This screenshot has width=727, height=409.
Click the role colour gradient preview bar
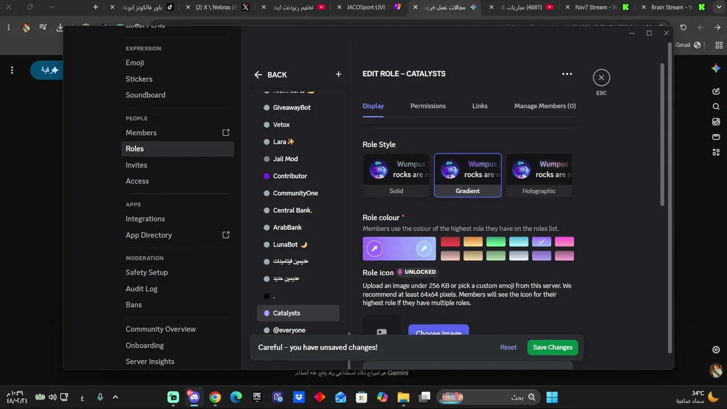[399, 248]
